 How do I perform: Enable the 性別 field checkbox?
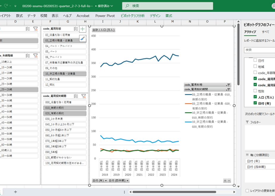pos(255,91)
